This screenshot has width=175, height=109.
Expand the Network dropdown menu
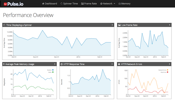[108, 4]
